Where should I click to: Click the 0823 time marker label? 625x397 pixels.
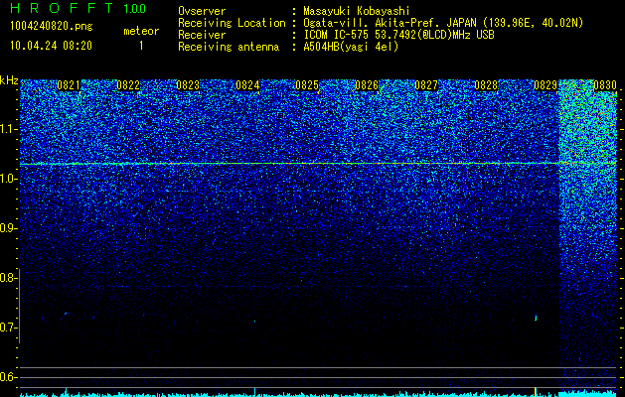point(188,85)
